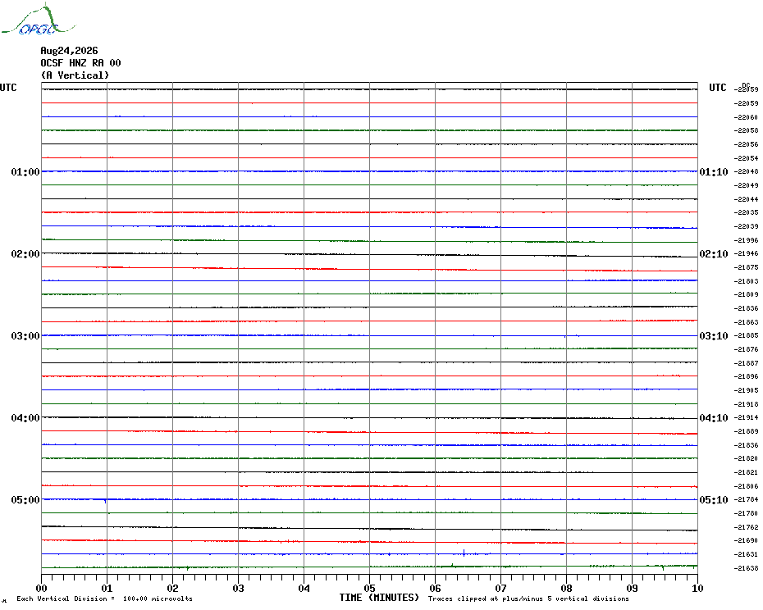Click the DC offset value '-22060'
This screenshot has height=610, width=763.
coord(746,117)
